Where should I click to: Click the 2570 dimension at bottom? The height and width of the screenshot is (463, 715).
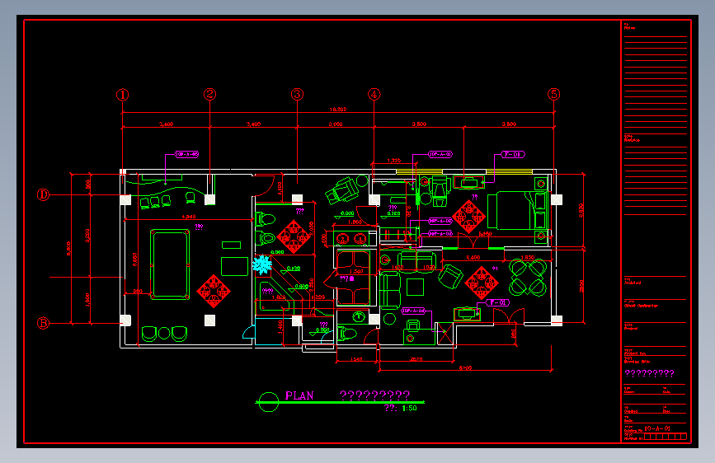pyautogui.click(x=416, y=359)
